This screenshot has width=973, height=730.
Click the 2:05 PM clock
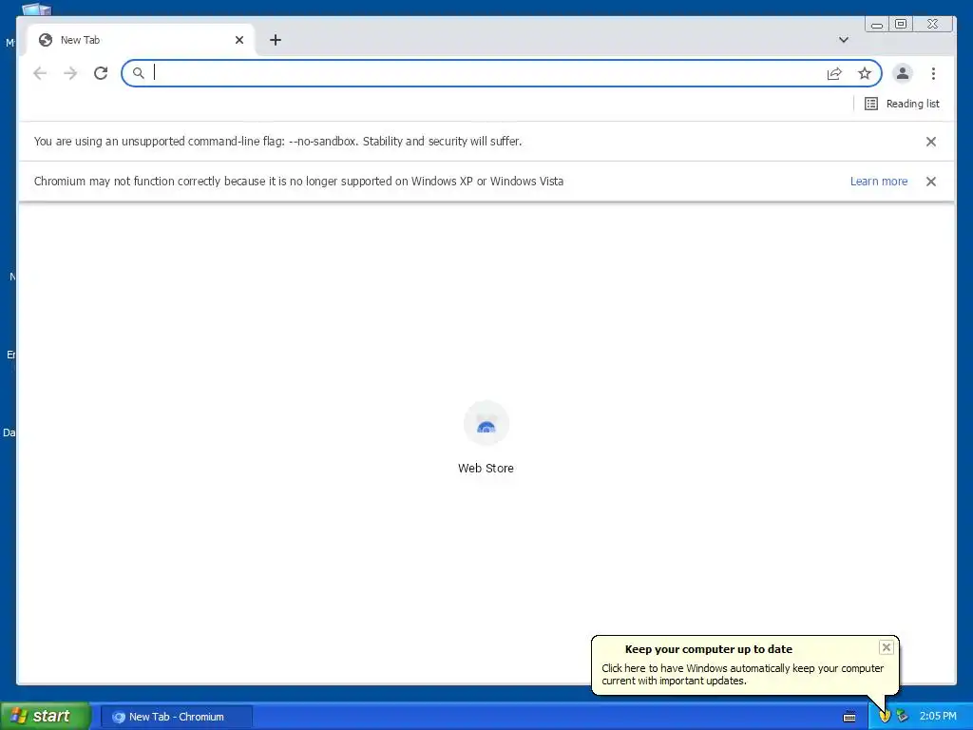click(938, 717)
